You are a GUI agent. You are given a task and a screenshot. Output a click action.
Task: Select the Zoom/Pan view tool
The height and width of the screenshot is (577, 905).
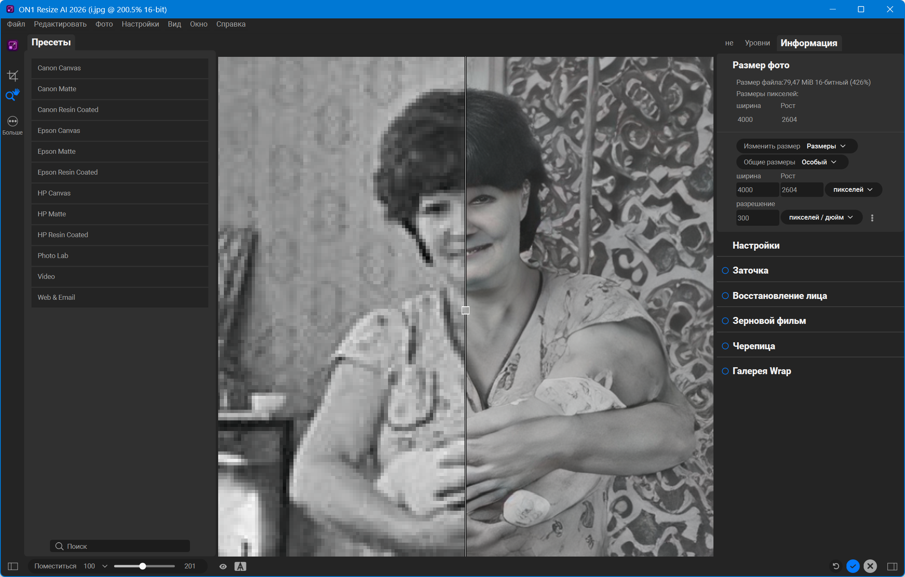tap(12, 95)
